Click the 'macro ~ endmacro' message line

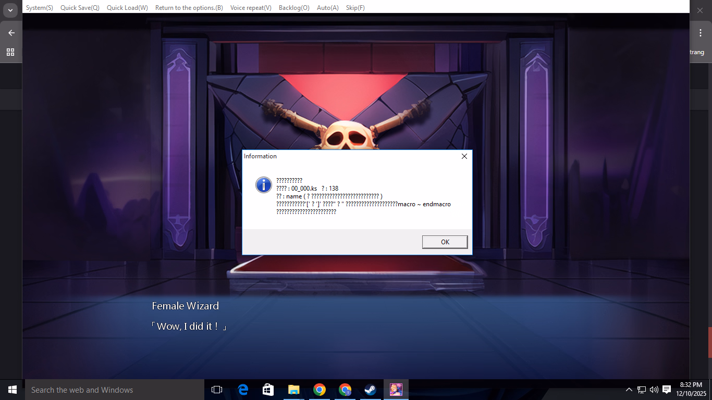coord(363,204)
